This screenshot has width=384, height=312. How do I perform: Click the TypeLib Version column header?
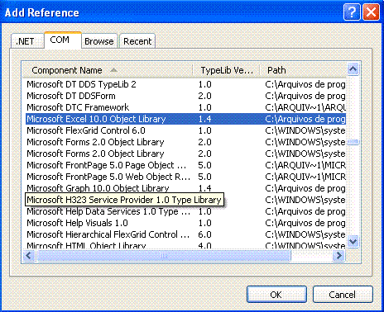tap(226, 70)
